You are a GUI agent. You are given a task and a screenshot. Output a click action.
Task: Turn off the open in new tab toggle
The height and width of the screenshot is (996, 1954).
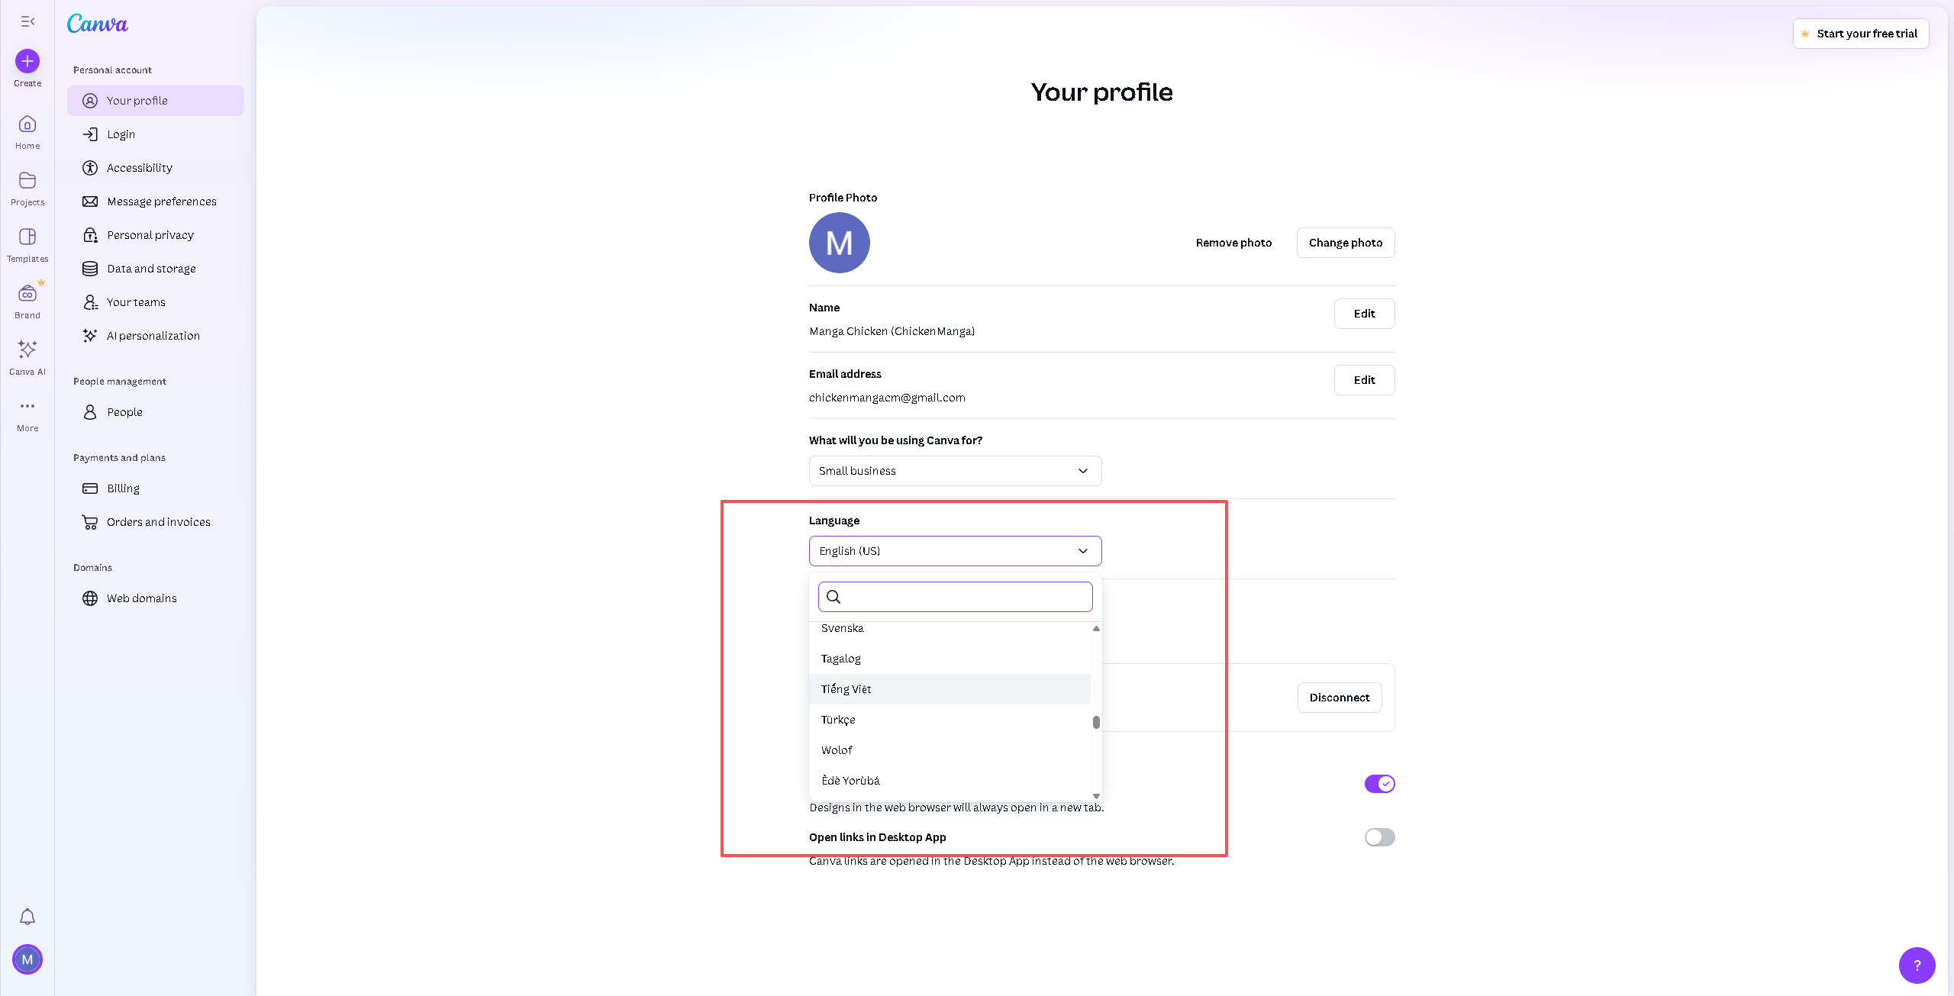coord(1379,784)
